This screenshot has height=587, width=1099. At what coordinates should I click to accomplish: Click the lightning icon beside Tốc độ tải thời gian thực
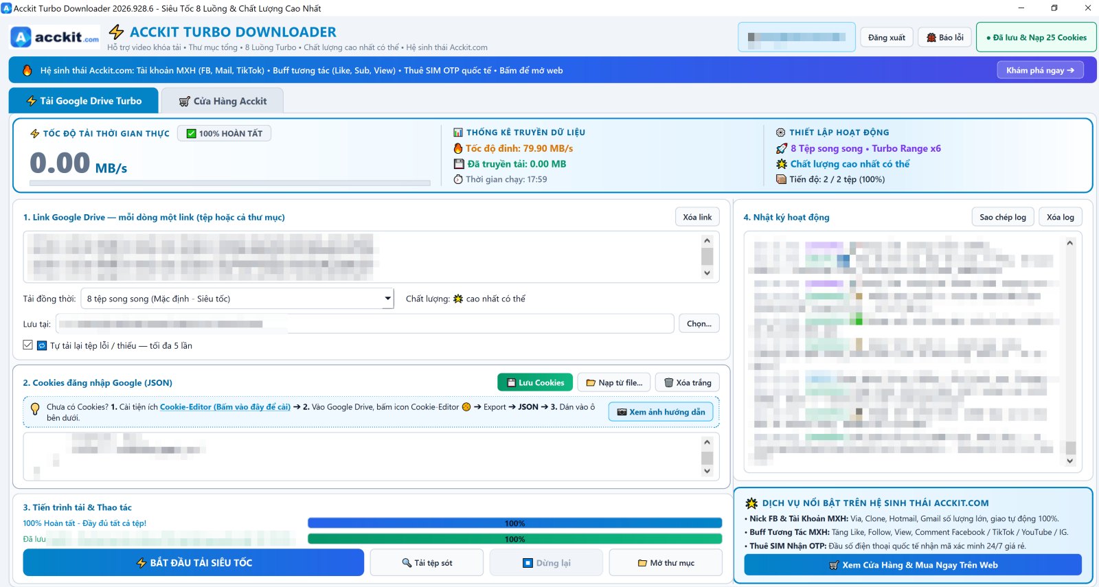(35, 133)
